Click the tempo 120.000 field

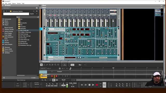tap(73, 83)
